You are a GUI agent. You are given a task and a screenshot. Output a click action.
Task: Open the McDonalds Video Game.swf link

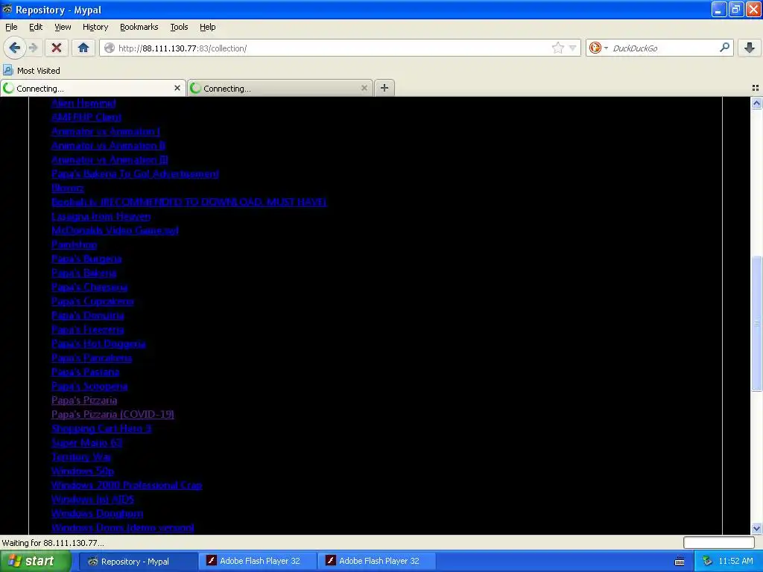[115, 231]
